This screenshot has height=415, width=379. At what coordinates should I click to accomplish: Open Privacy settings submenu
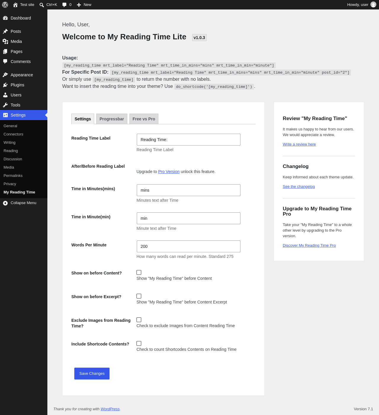[x=10, y=184]
